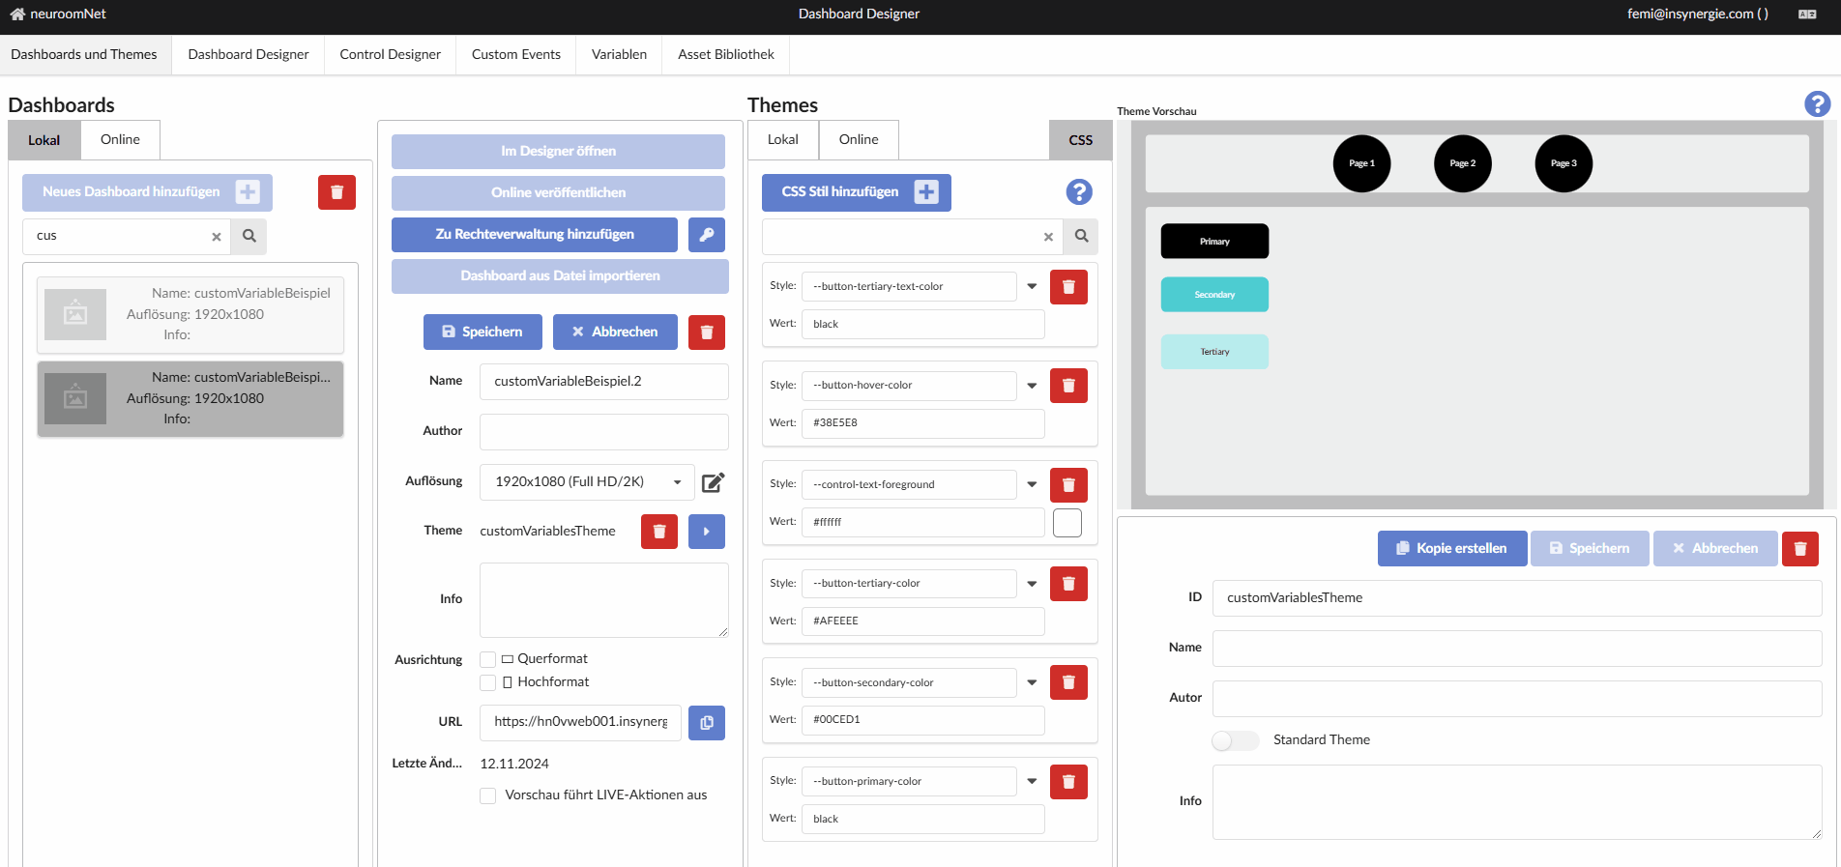Image resolution: width=1841 pixels, height=867 pixels.
Task: Click the edit resolution pencil icon
Action: (713, 482)
